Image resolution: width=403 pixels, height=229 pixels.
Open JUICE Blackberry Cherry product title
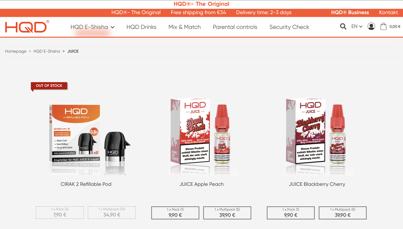(317, 184)
